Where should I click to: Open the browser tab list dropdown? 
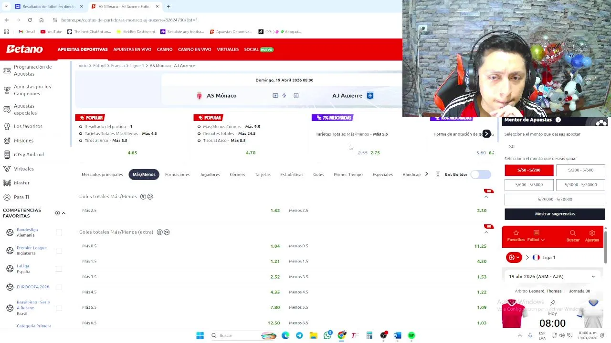pyautogui.click(x=6, y=7)
